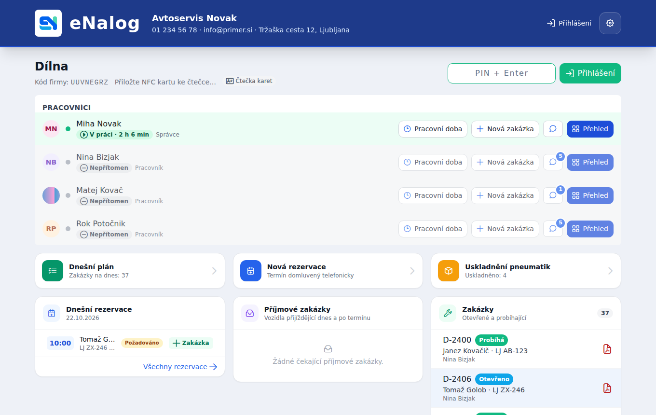Open Pracovní doba for Miha Novak
The image size is (656, 415).
433,129
